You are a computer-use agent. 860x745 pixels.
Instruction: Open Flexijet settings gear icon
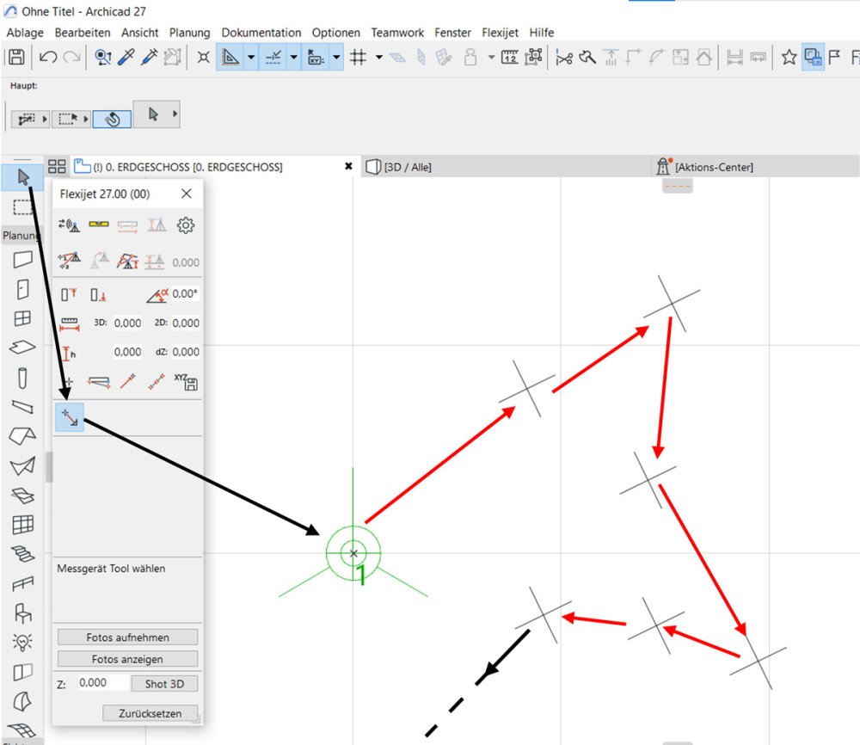click(x=186, y=225)
